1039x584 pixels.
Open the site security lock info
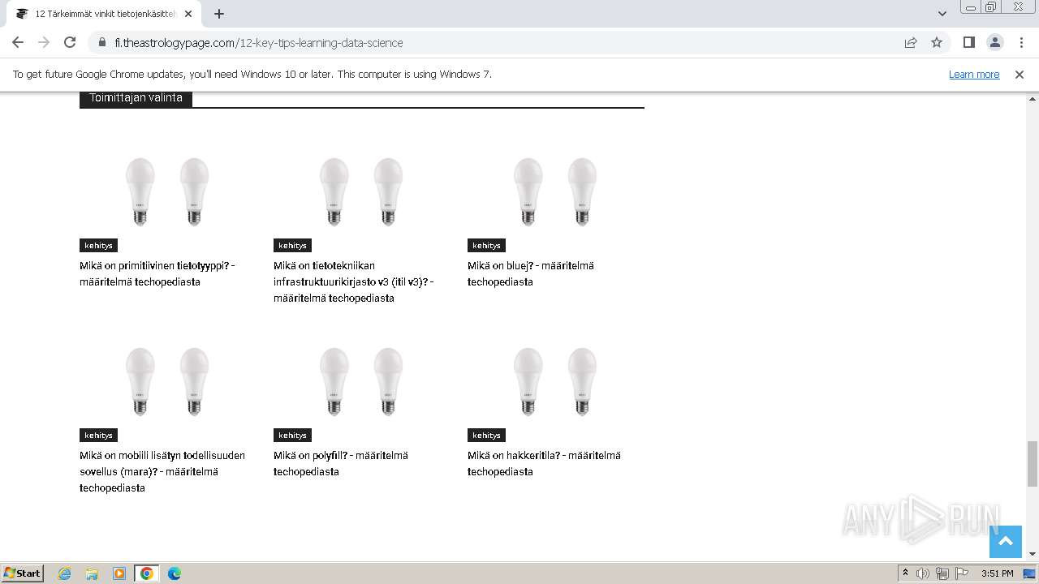tap(101, 42)
